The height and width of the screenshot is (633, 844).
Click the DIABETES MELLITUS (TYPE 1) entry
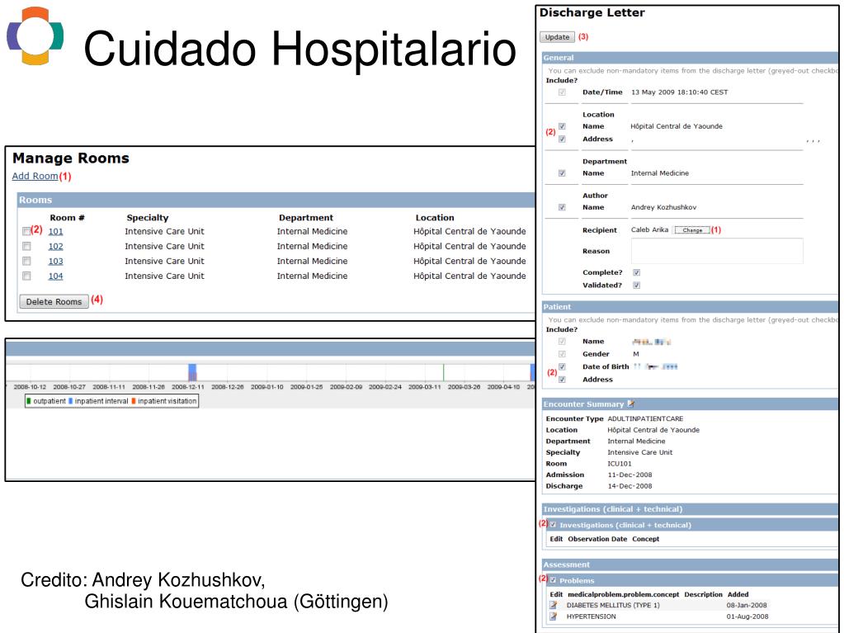click(x=613, y=605)
